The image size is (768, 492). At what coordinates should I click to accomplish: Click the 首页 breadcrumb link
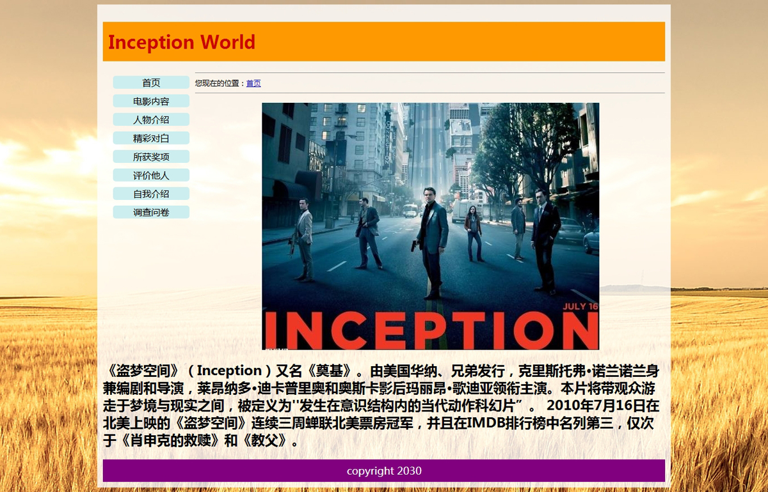[253, 83]
